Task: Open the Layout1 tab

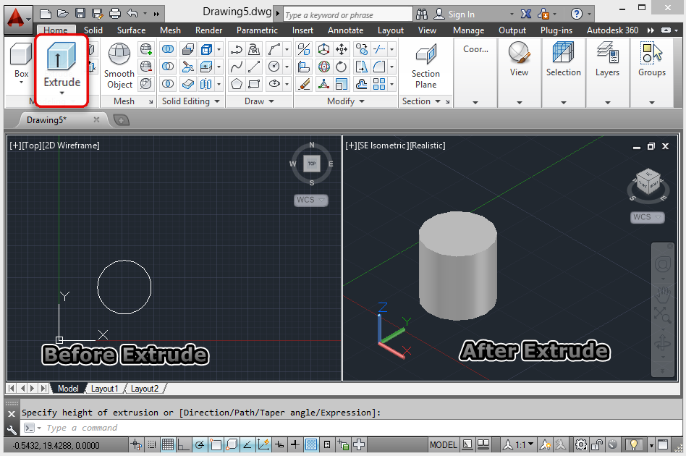Action: coord(105,389)
